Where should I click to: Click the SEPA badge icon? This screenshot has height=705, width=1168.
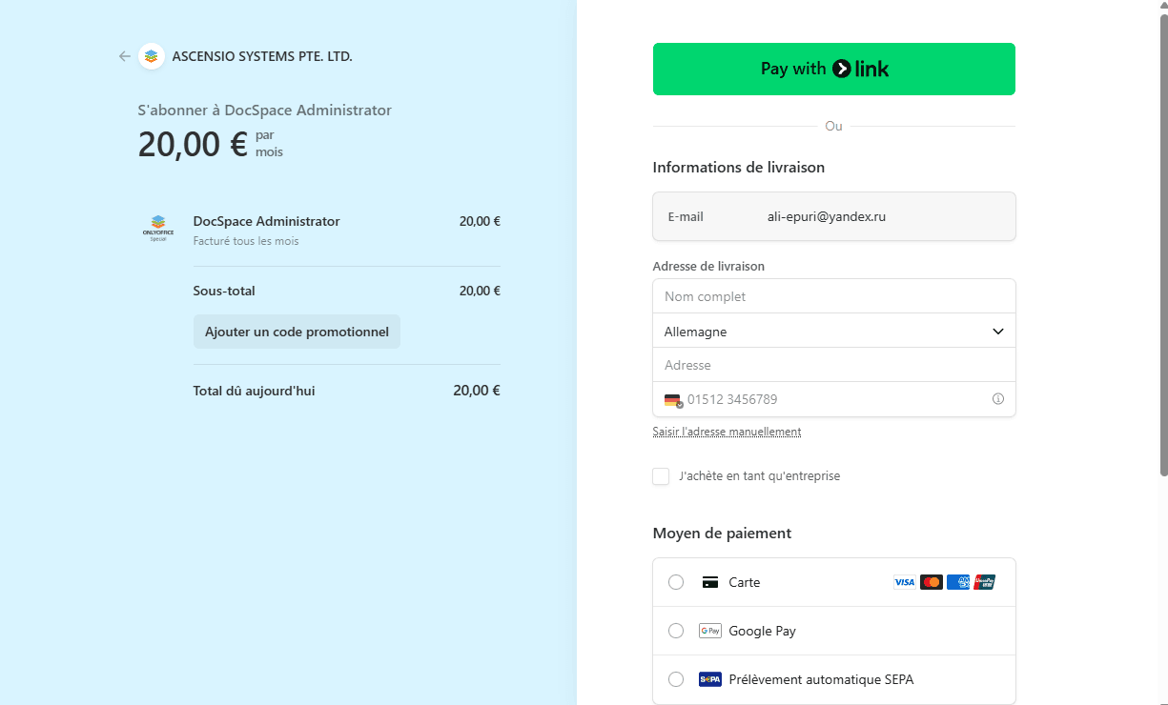click(709, 679)
